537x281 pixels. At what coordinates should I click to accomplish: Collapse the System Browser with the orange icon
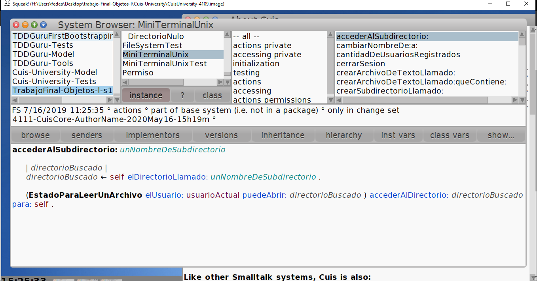coord(25,24)
